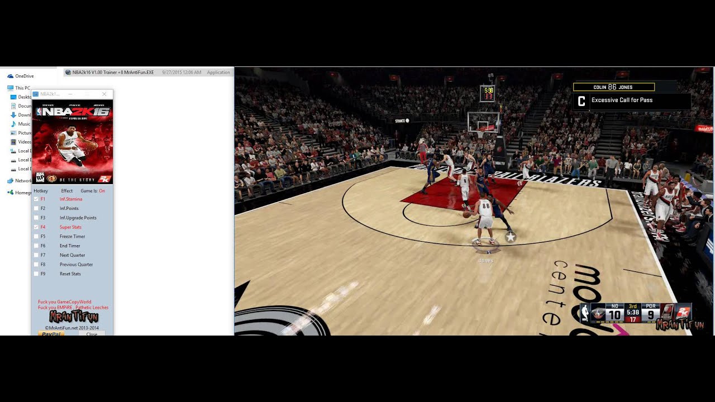Select the Network tree item
715x402 pixels.
point(20,181)
